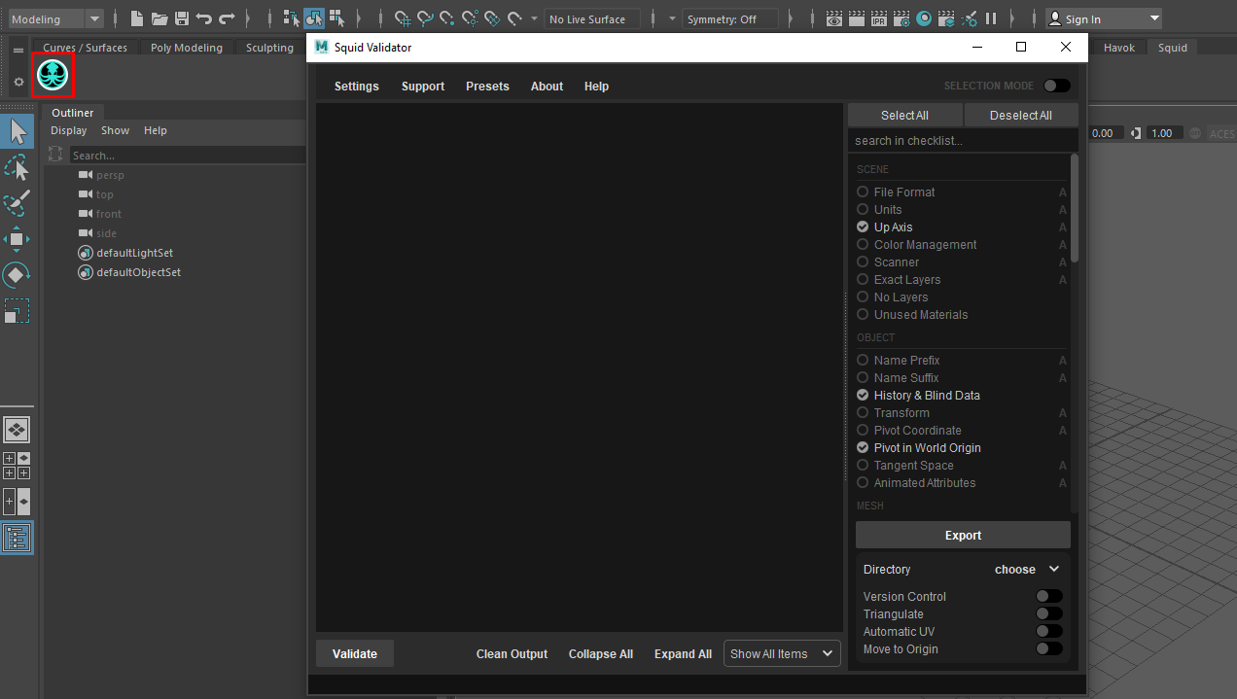This screenshot has height=699, width=1237.
Task: Open the Show All Items dropdown
Action: click(782, 653)
